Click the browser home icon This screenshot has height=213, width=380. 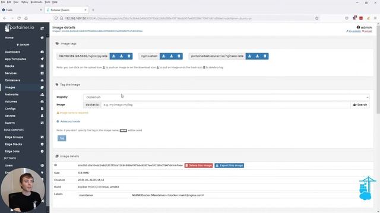click(26, 18)
